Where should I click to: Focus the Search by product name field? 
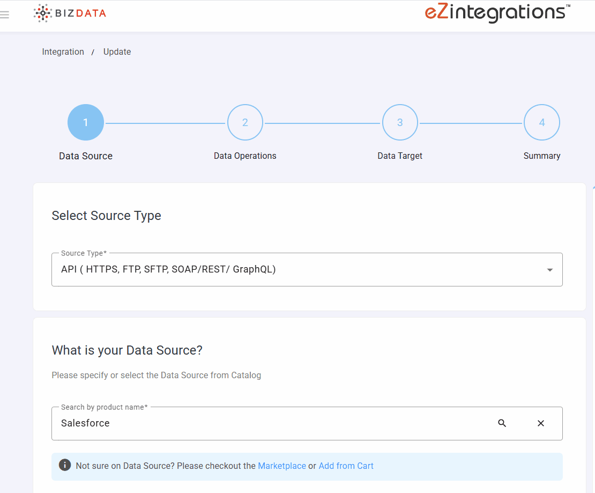coord(268,423)
